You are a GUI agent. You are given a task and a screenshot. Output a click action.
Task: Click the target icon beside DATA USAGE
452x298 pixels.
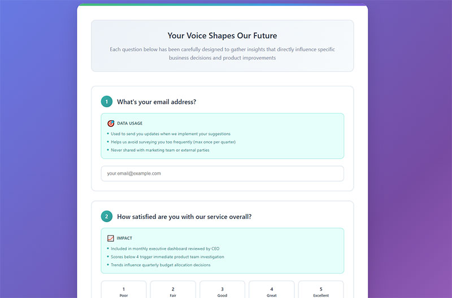tap(111, 123)
